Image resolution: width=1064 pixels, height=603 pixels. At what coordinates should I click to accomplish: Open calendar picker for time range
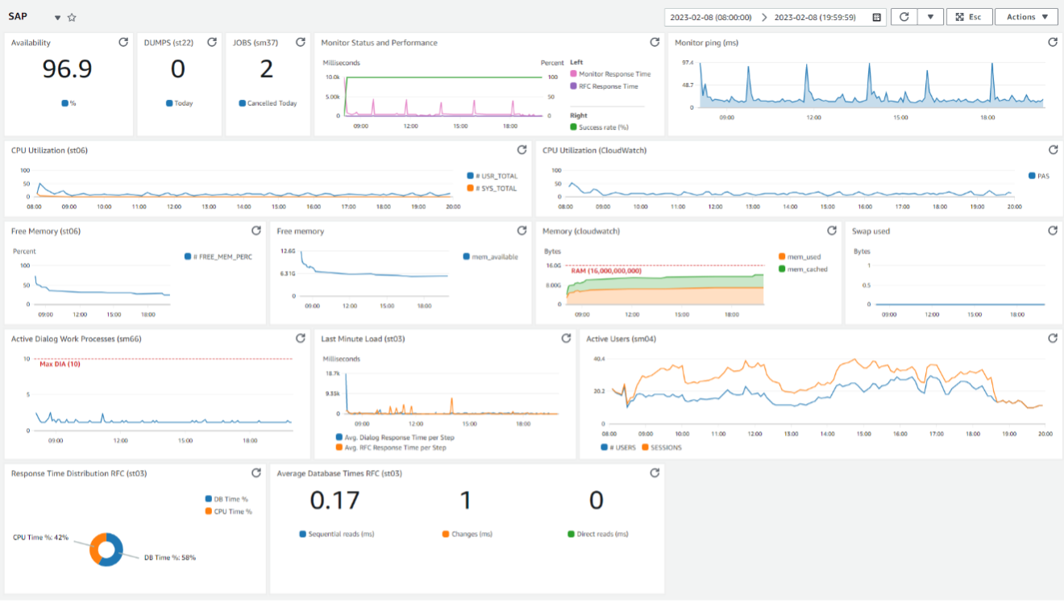point(876,17)
